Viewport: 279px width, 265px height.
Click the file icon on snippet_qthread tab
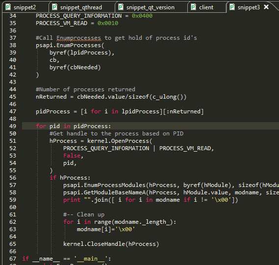(54, 7)
